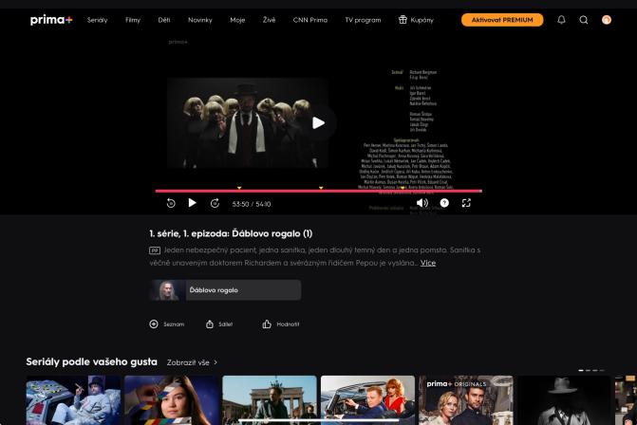Screen dimensions: 637x425
Task: Open the Moje section
Action: click(x=237, y=20)
